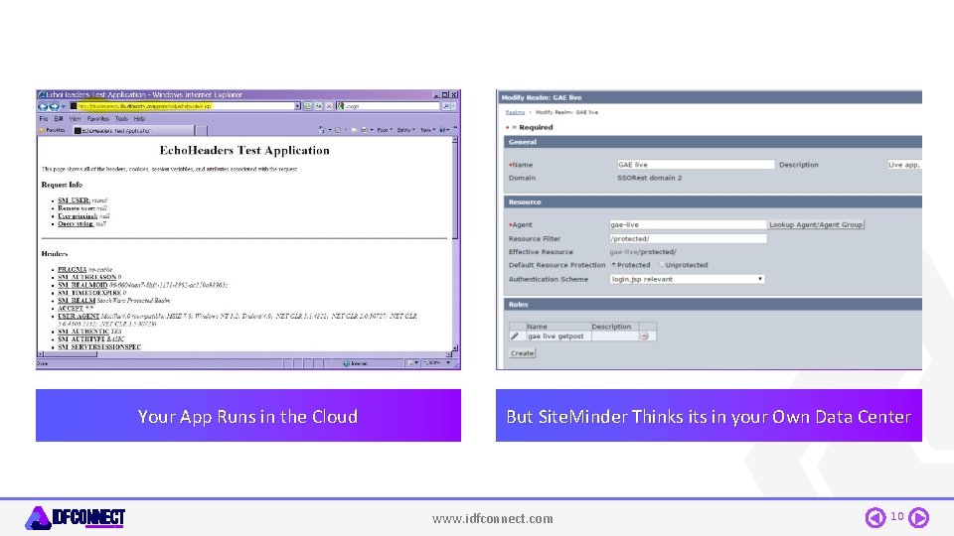Go back in Internet Explorer
The image size is (954, 536).
(43, 106)
